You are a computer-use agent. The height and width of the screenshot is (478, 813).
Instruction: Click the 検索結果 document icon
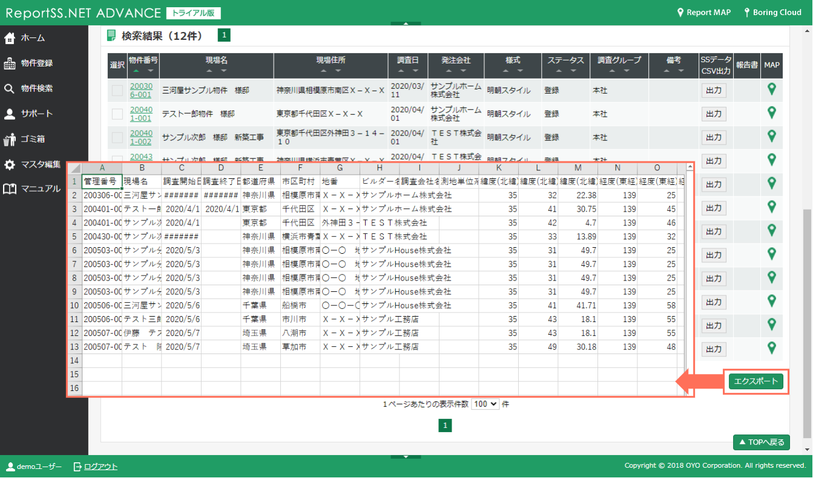pyautogui.click(x=111, y=36)
